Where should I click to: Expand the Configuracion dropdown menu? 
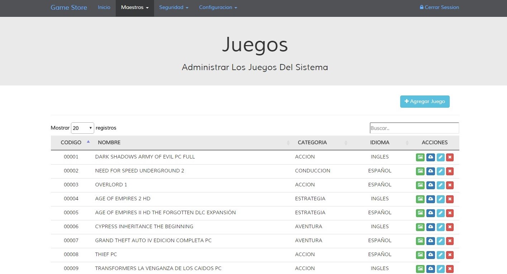point(218,8)
